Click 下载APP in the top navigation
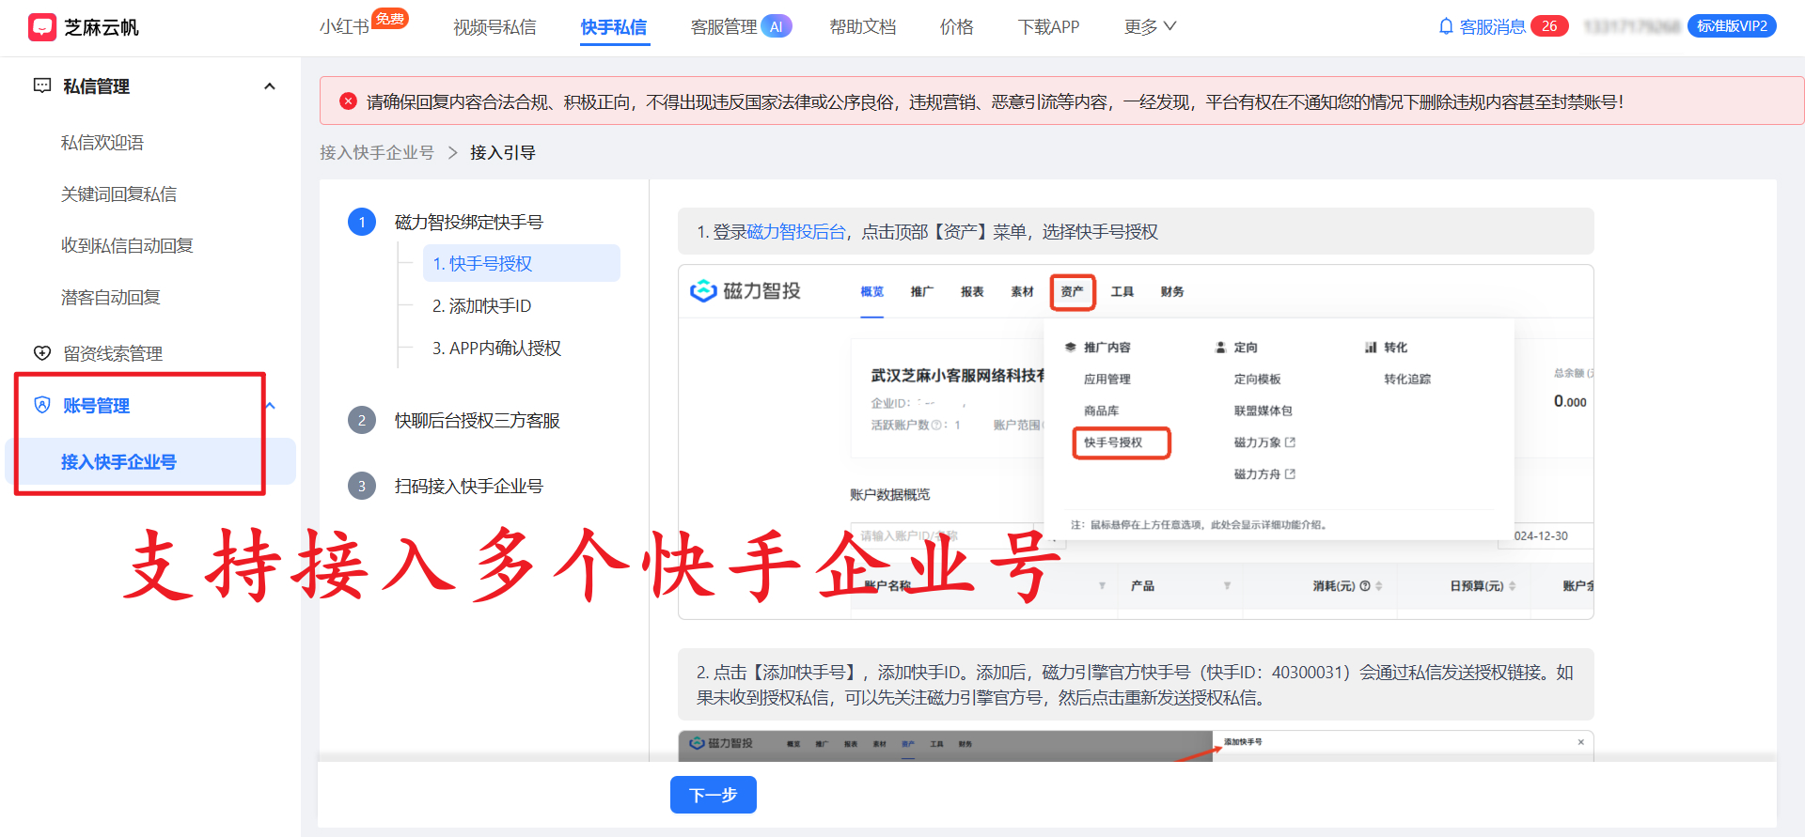The image size is (1805, 837). 1049,27
